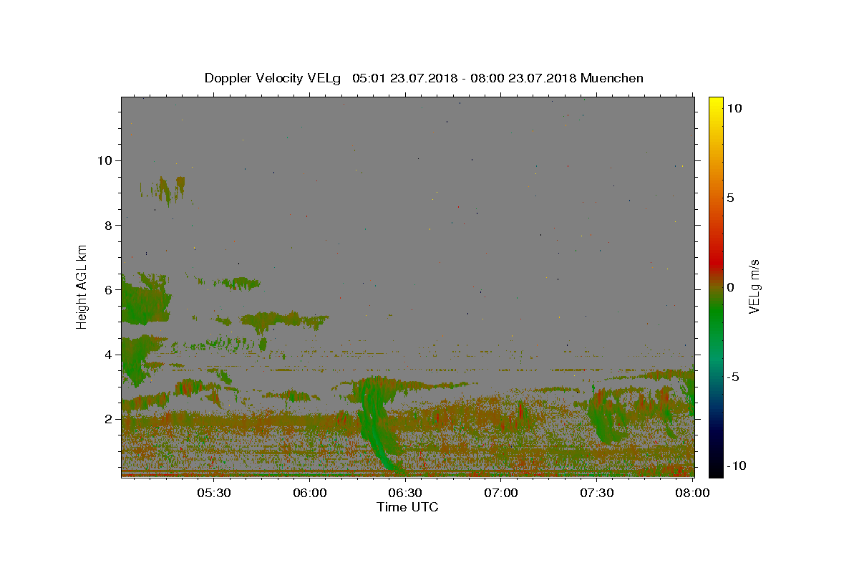The height and width of the screenshot is (573, 859).
Task: Click the colorbar value -5
Action: [x=733, y=377]
